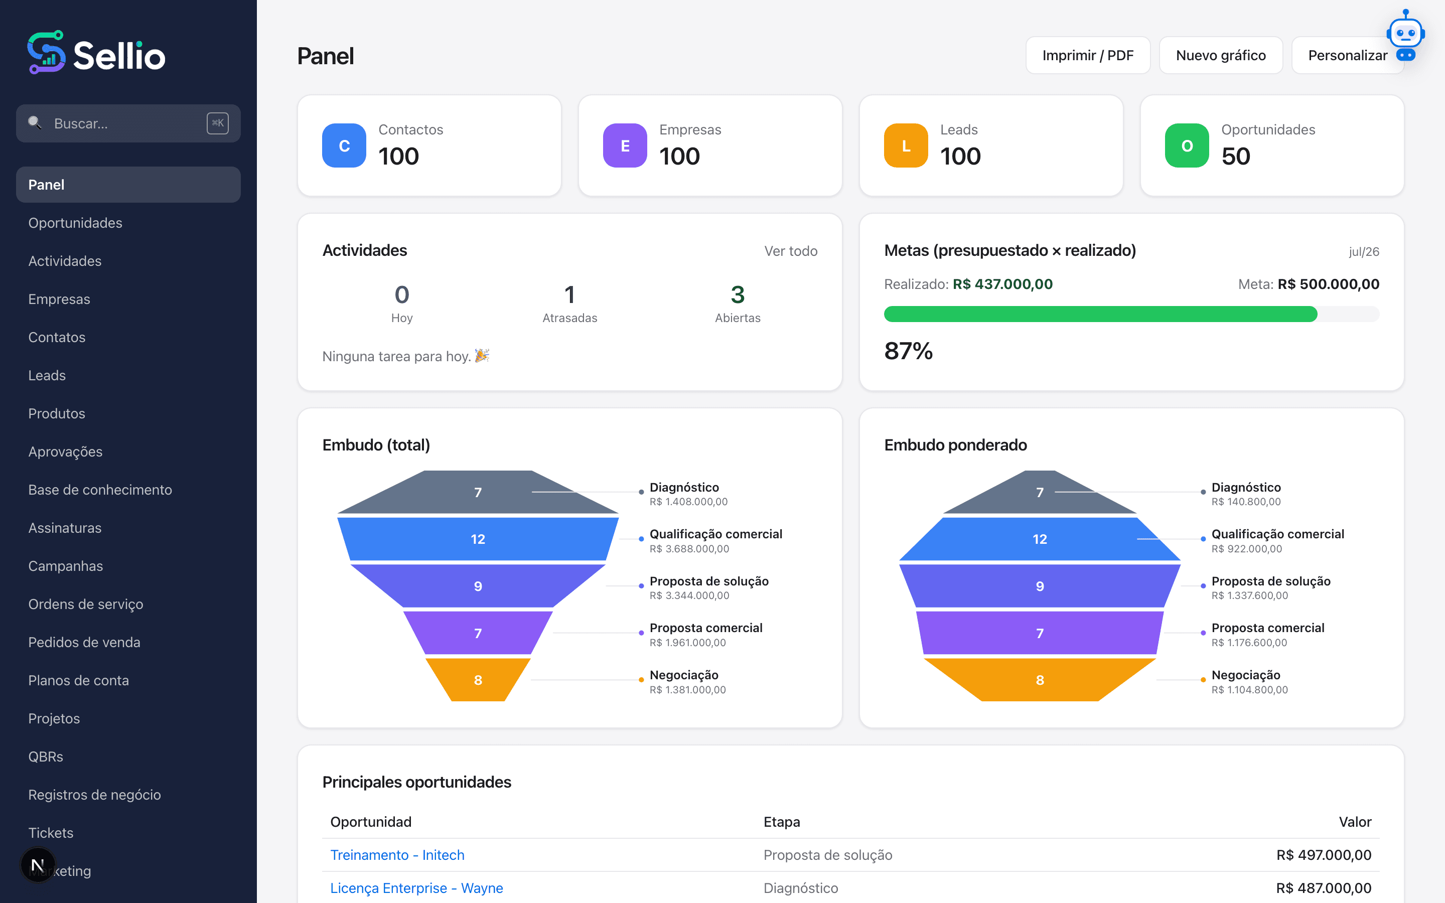Click the Atrasadas count 1
The height and width of the screenshot is (903, 1445).
[x=569, y=294]
